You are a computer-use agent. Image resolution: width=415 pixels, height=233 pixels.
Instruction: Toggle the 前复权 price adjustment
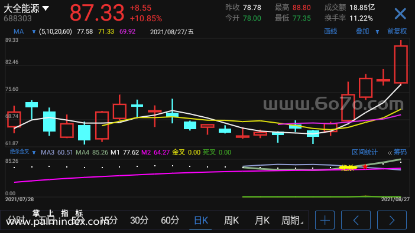pyautogui.click(x=397, y=31)
